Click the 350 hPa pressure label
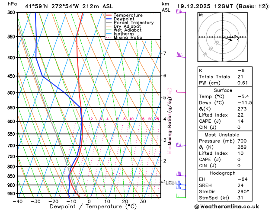Image resolution: width=272 pixels, height=210 pixels. tap(12, 37)
